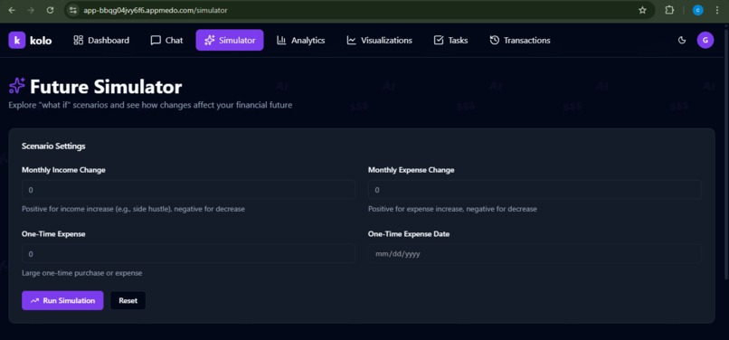Open the Chat page

tap(166, 40)
